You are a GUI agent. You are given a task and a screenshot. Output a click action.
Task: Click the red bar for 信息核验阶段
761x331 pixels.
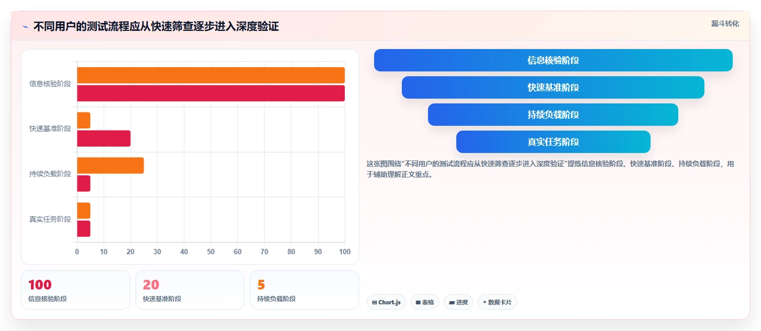coord(211,93)
